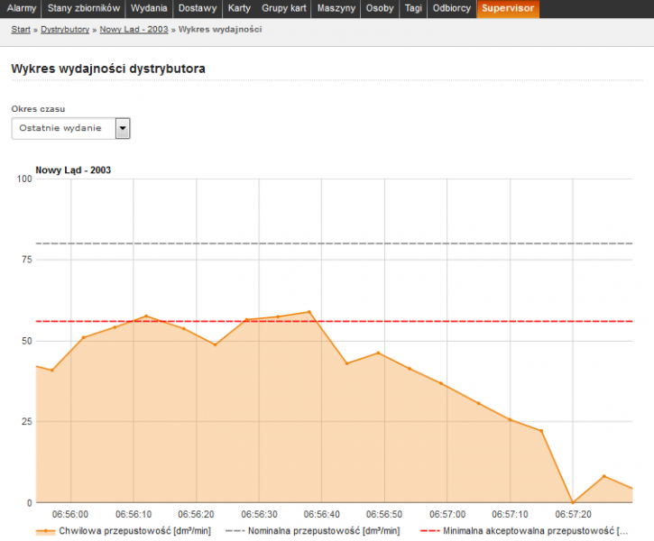Open the Okres czasu dropdown arrow
The height and width of the screenshot is (541, 654).
[x=123, y=128]
